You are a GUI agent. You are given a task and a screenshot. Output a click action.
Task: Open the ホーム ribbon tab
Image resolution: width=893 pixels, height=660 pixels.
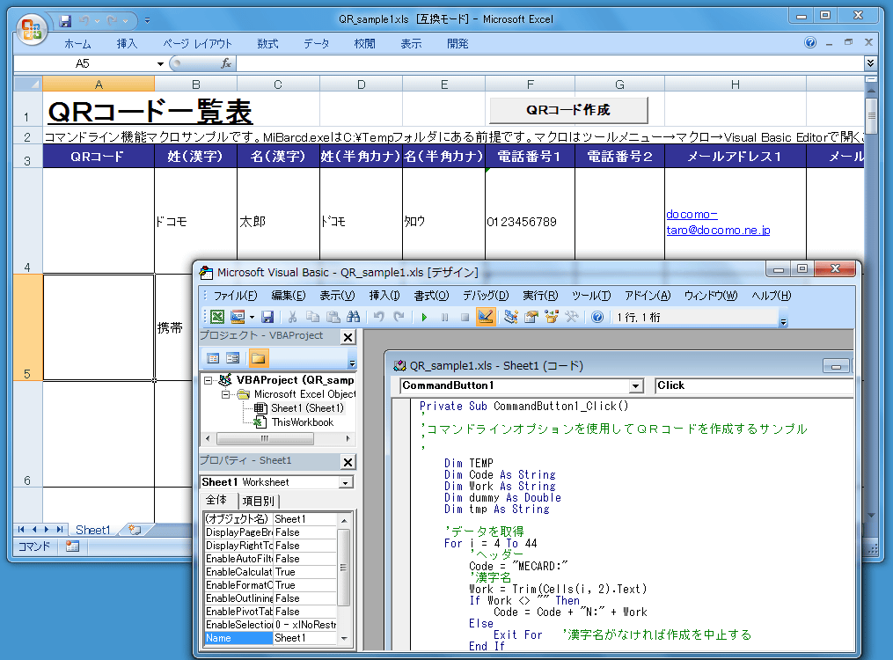(77, 44)
